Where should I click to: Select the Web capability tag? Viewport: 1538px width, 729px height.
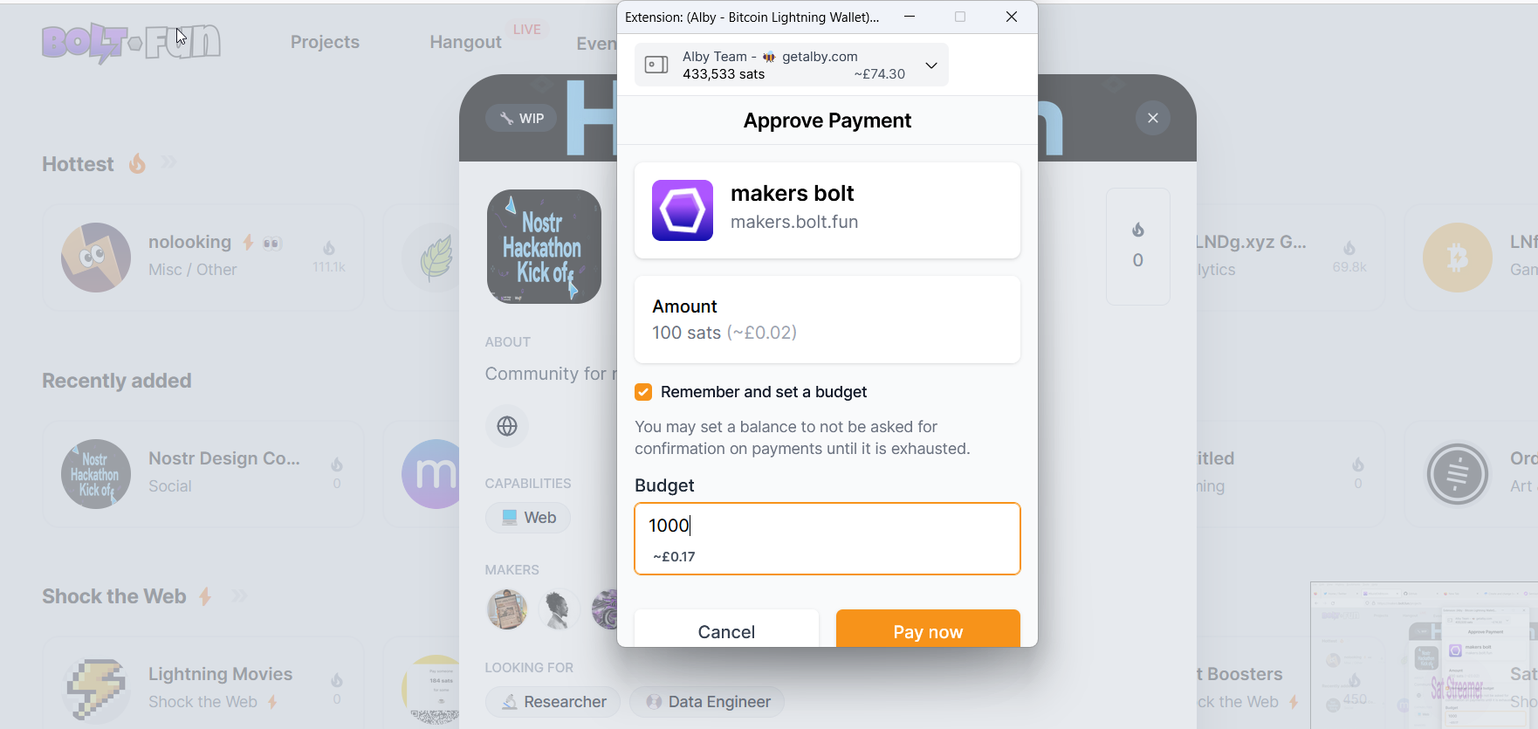click(x=528, y=518)
